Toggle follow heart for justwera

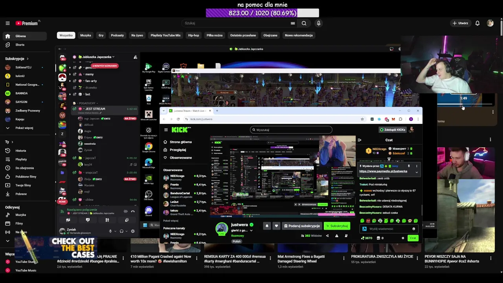click(x=276, y=226)
